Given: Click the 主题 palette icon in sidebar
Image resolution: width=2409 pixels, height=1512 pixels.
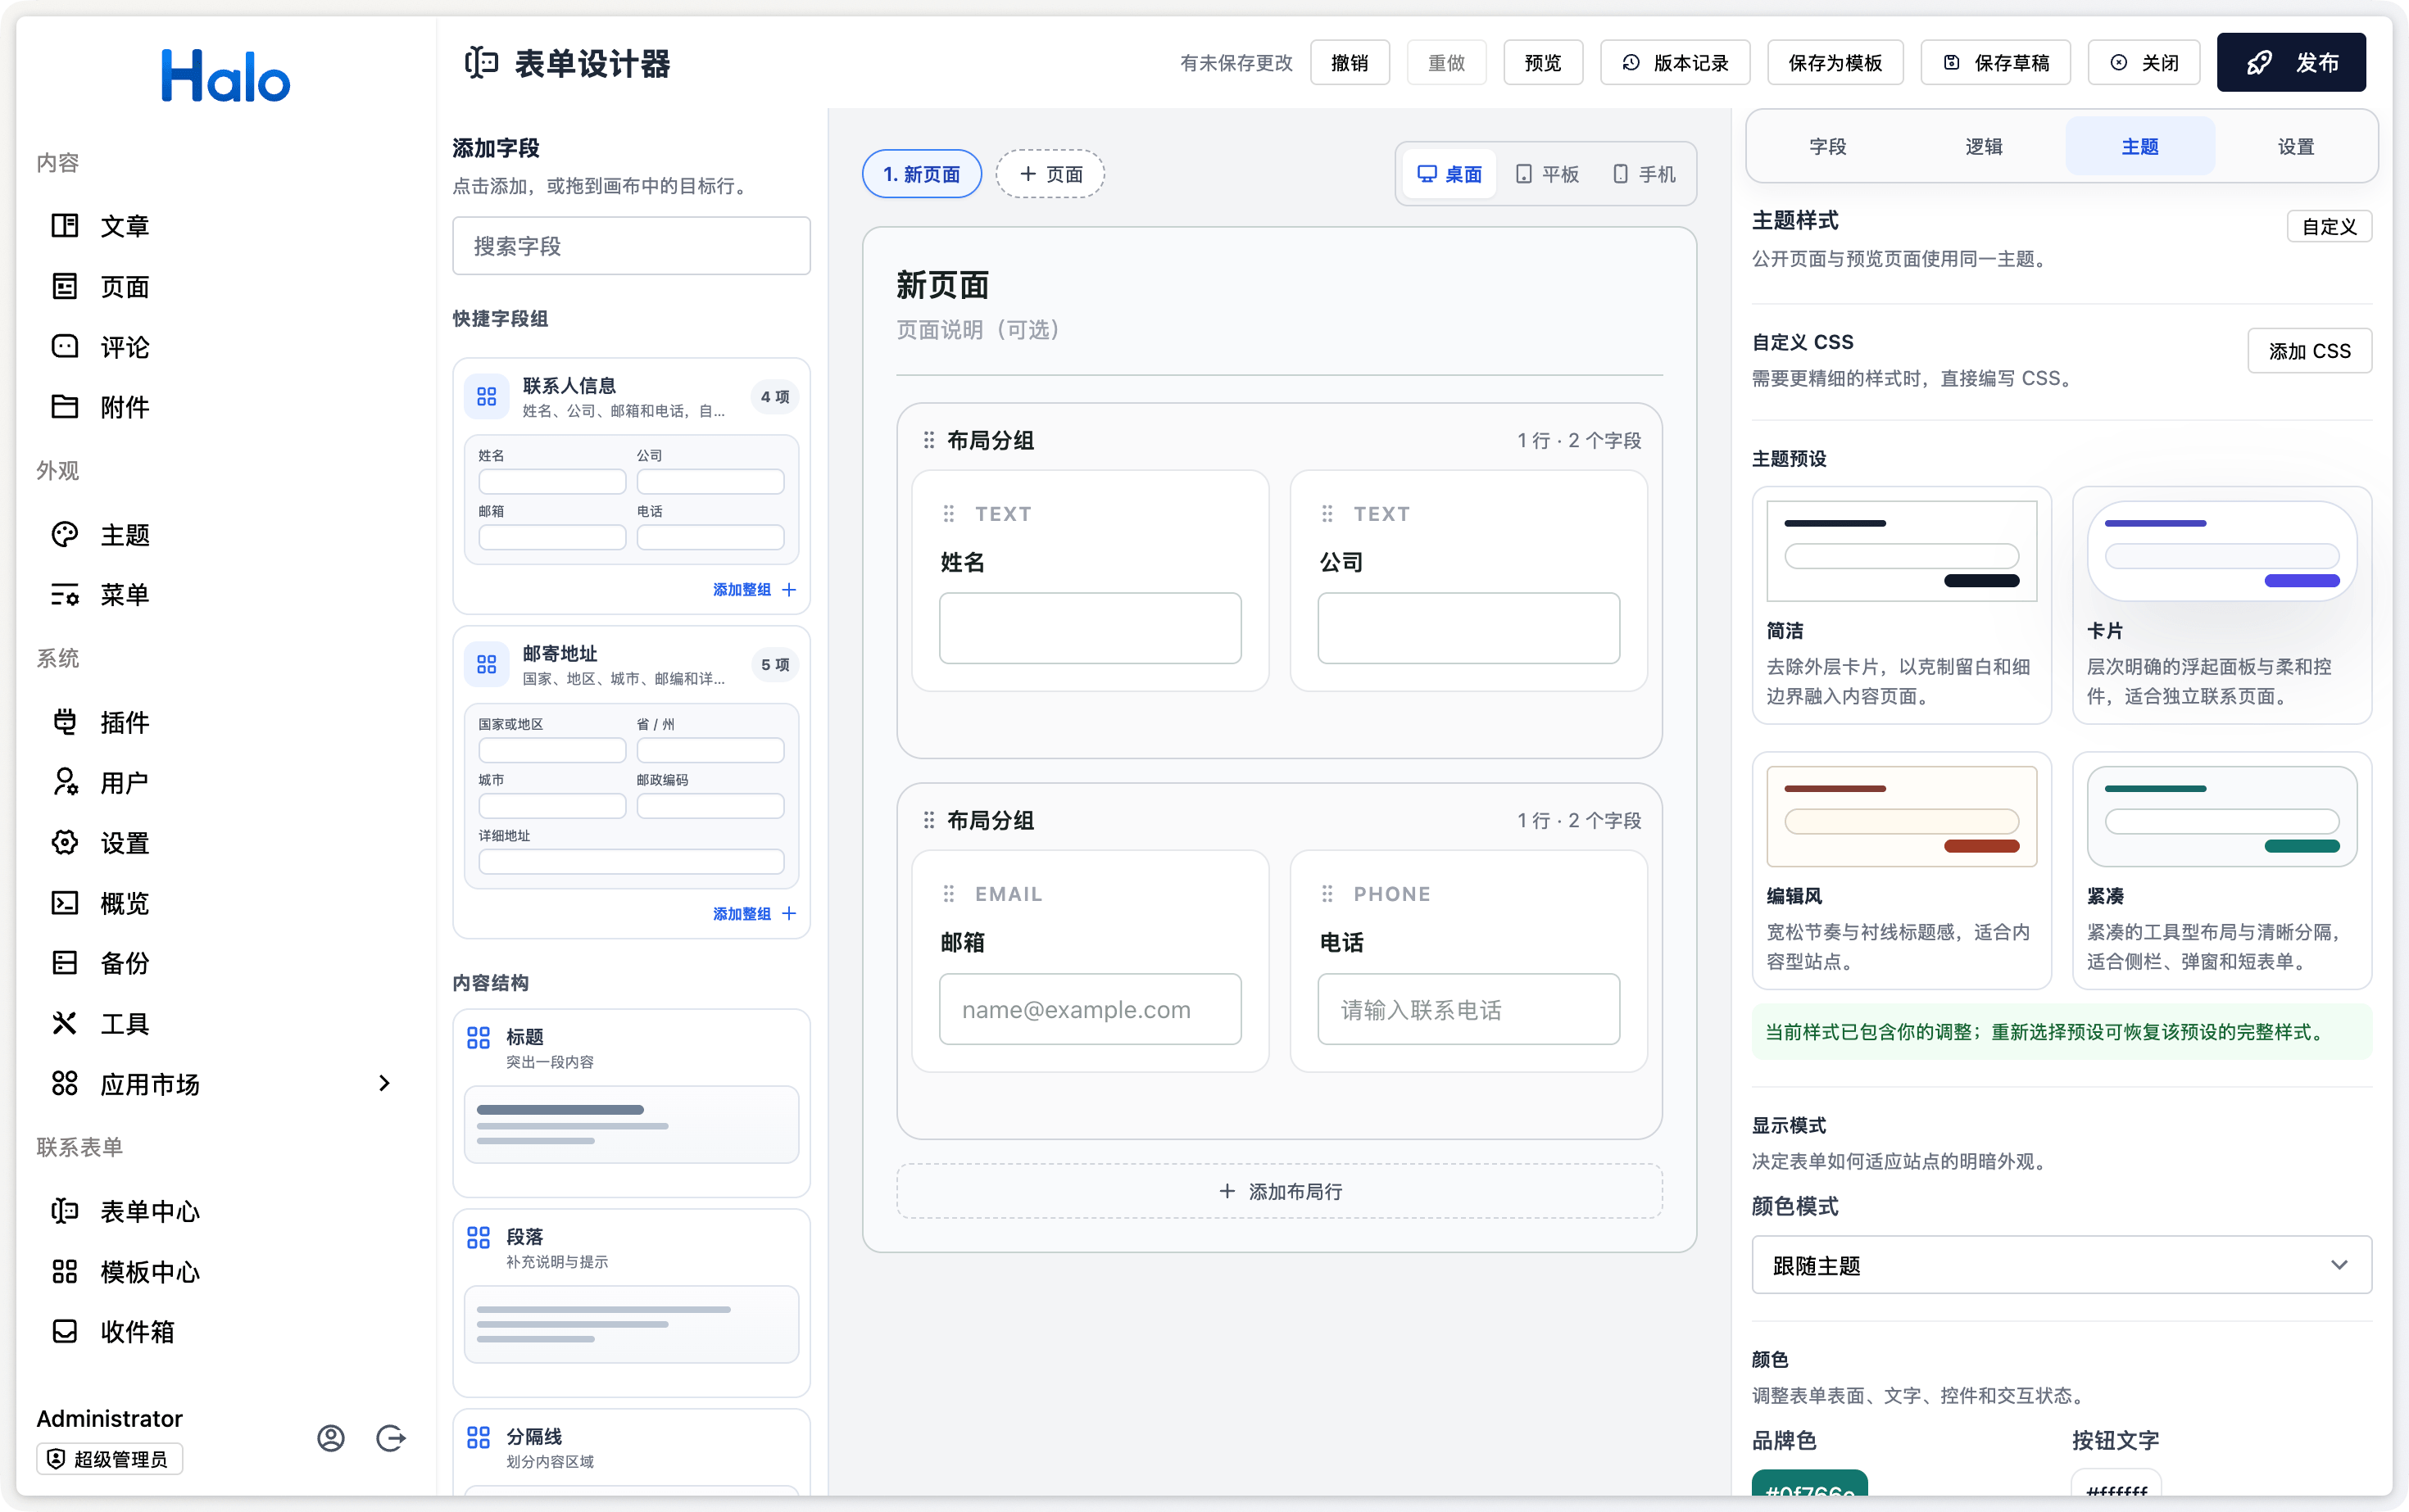Looking at the screenshot, I should click(x=65, y=535).
